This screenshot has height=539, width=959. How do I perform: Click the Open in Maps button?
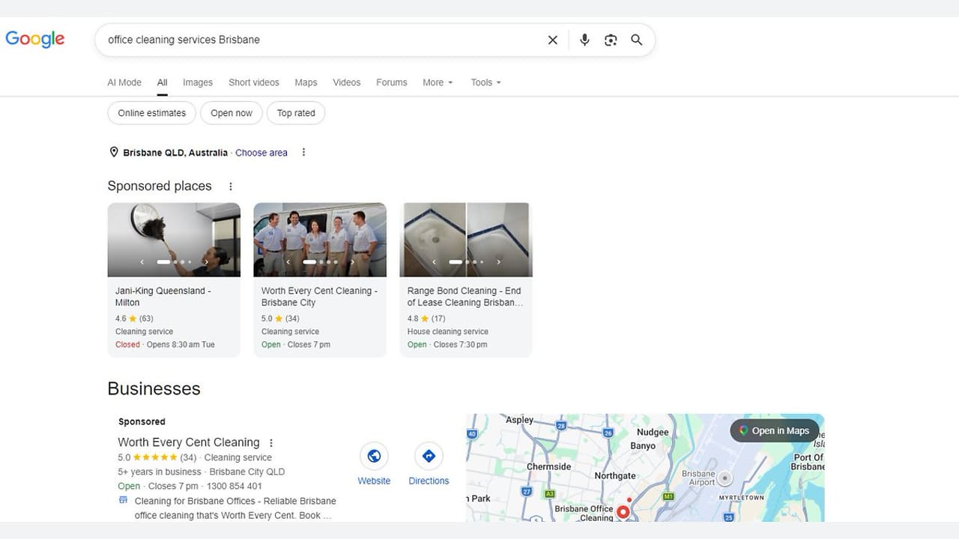pos(774,430)
